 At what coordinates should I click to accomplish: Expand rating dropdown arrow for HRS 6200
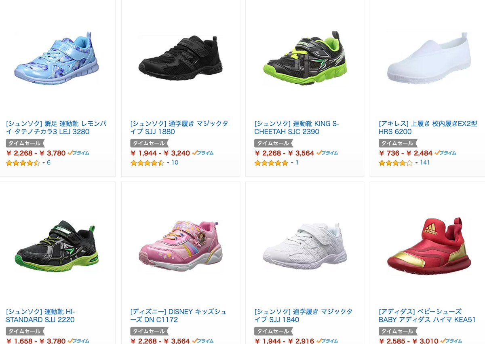416,163
